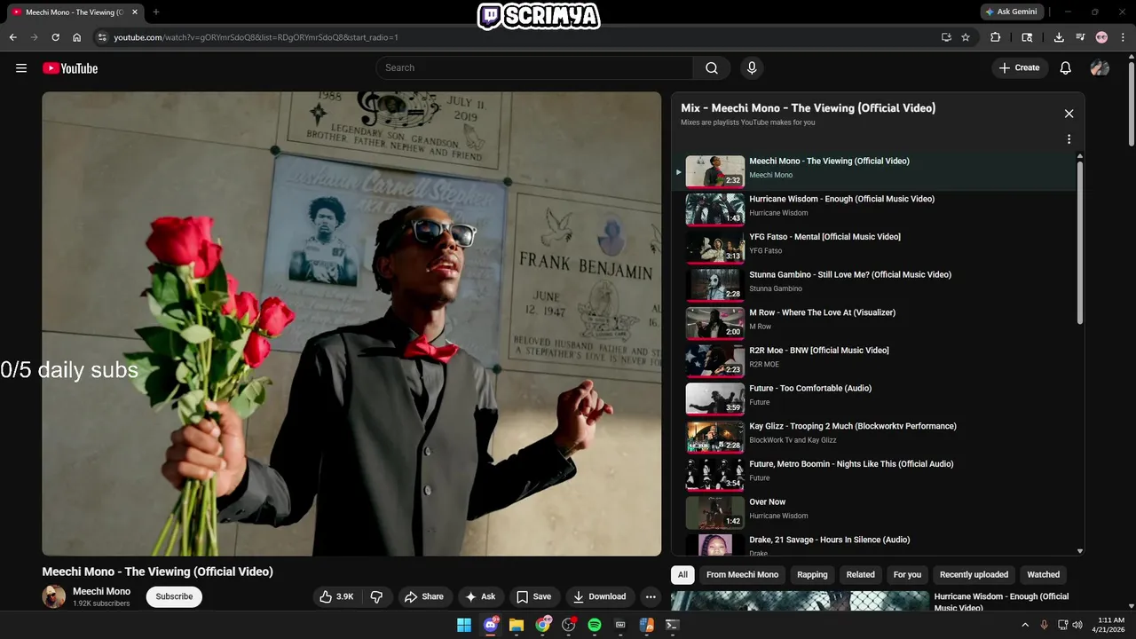Play Kay Glizz - Trooping 2 Much
The width and height of the screenshot is (1136, 639).
coord(873,437)
